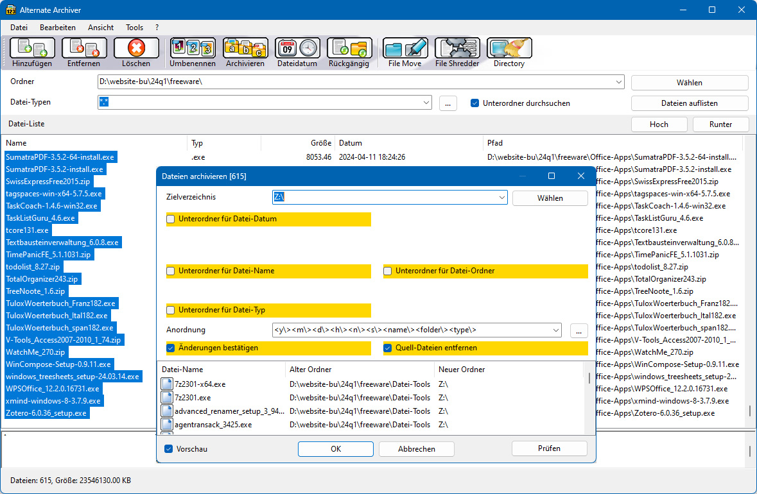Click Wählen next to Zielverzeichnis
Screen dimensions: 757x494
[x=550, y=198]
